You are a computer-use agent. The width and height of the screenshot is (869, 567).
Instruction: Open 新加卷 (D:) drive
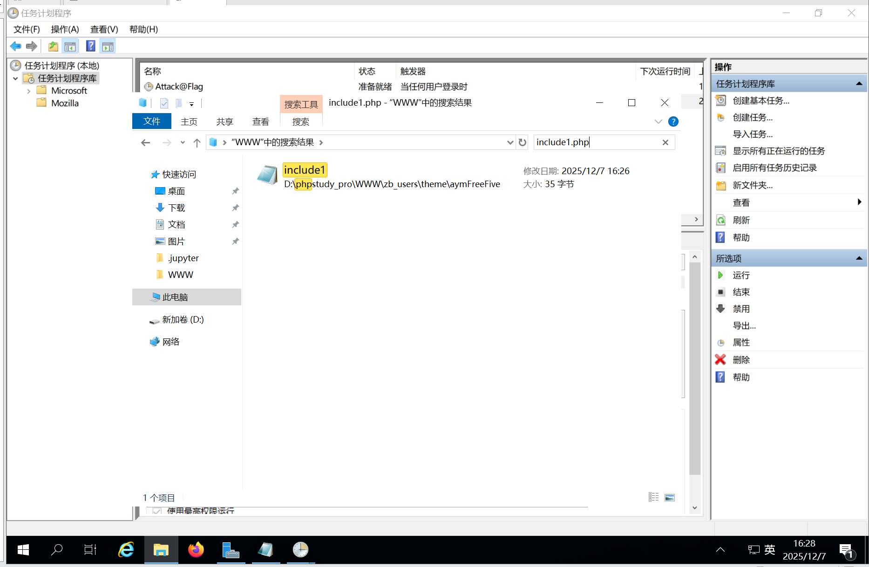point(183,319)
